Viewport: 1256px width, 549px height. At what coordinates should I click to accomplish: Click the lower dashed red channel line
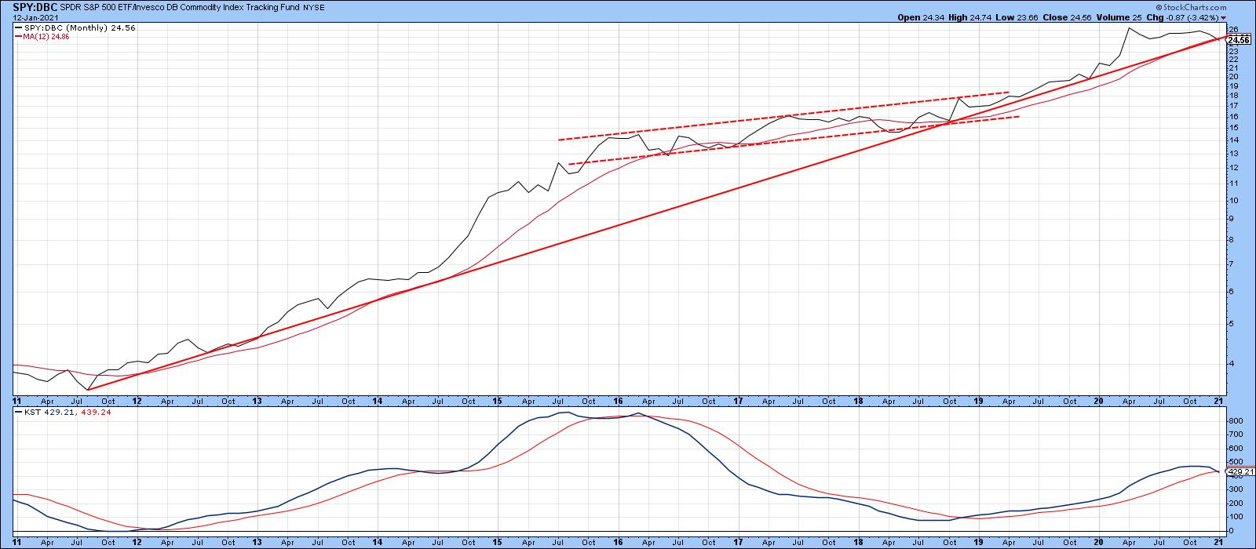[794, 140]
